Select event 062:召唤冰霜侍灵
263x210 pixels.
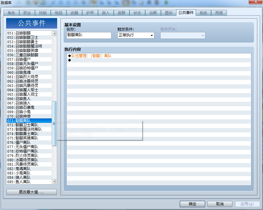point(29,81)
